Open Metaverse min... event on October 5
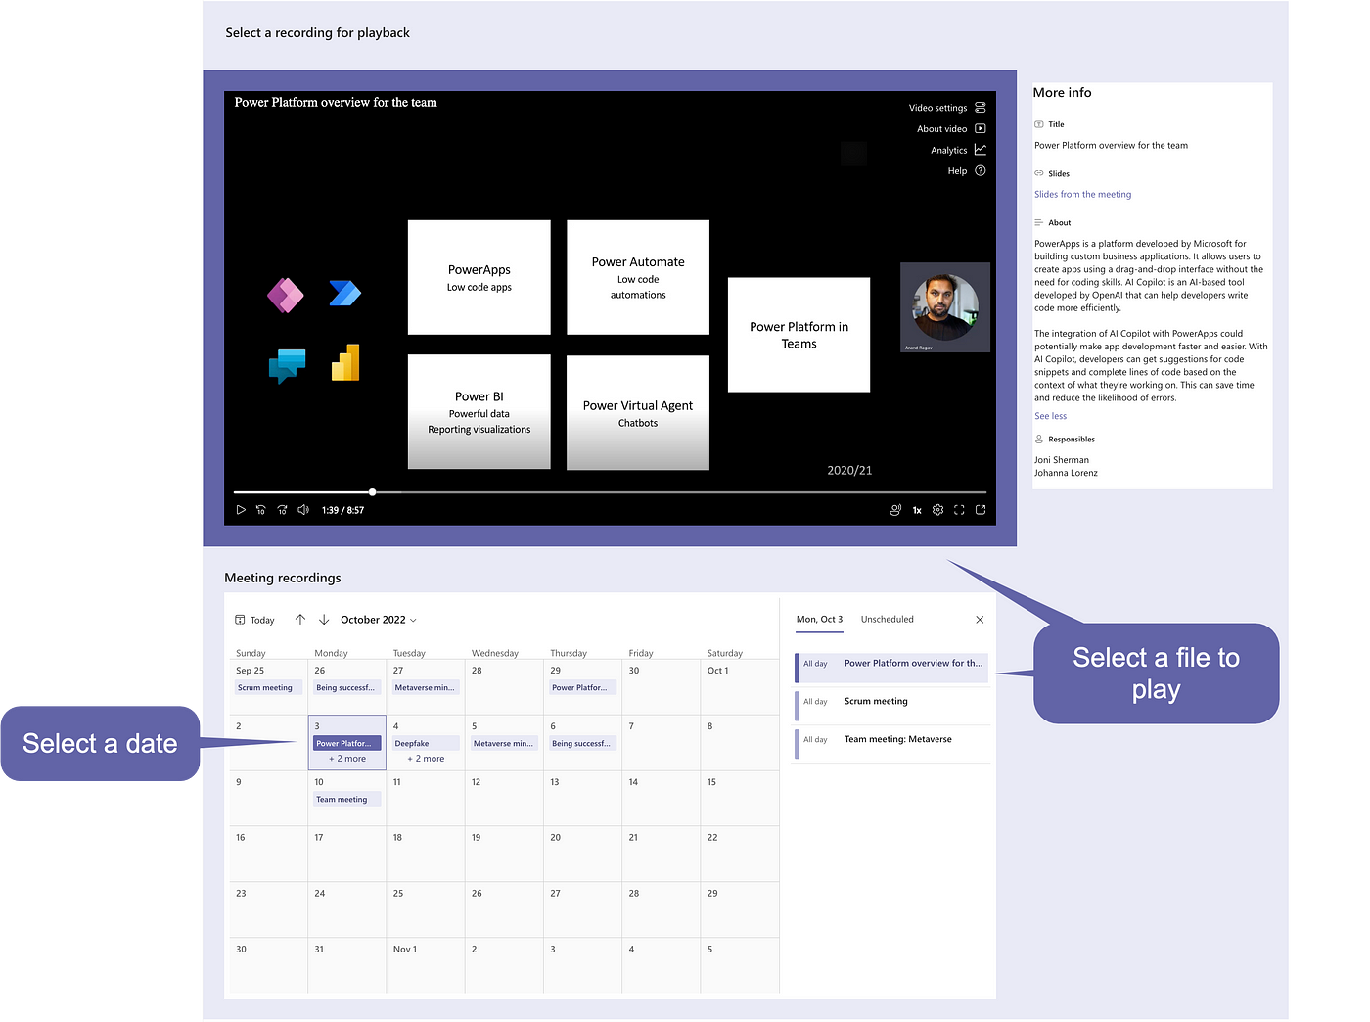 (504, 744)
